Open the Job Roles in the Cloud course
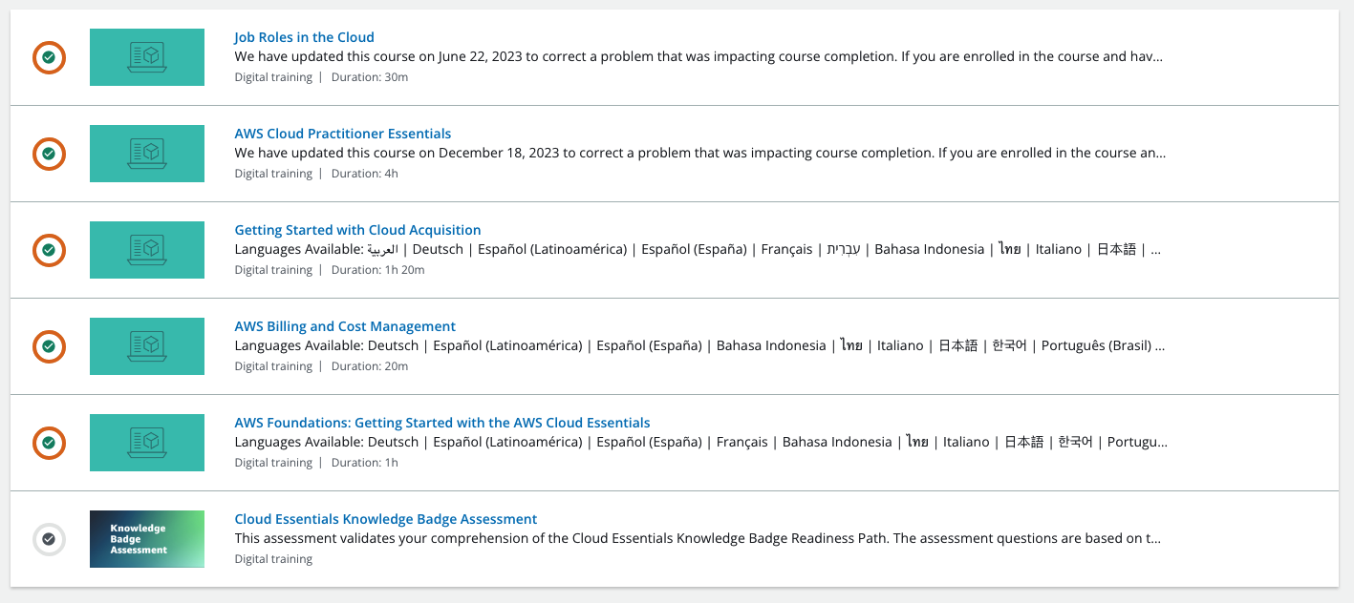 point(304,36)
